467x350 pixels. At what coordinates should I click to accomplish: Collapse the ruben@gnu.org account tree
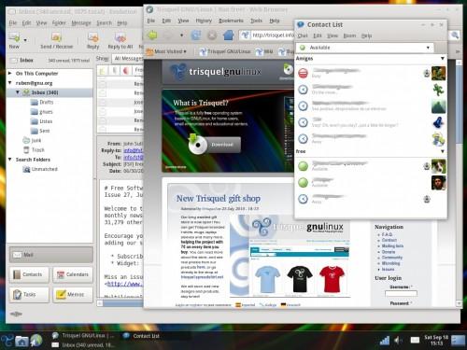click(x=10, y=83)
